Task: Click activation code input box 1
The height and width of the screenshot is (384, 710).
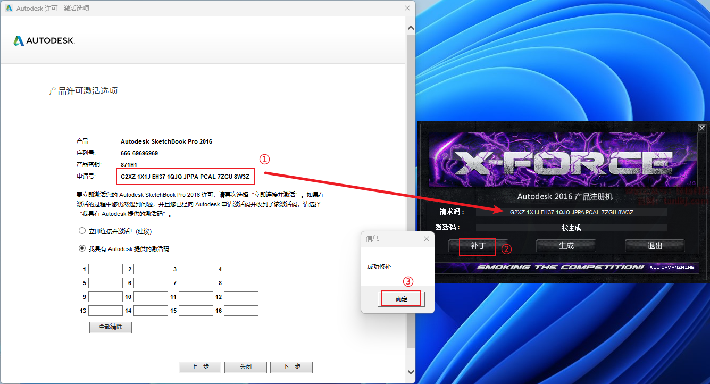Action: point(105,269)
